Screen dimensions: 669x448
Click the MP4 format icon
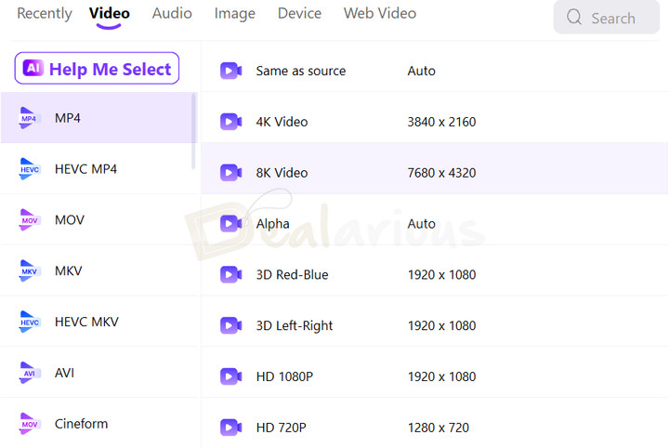point(29,118)
